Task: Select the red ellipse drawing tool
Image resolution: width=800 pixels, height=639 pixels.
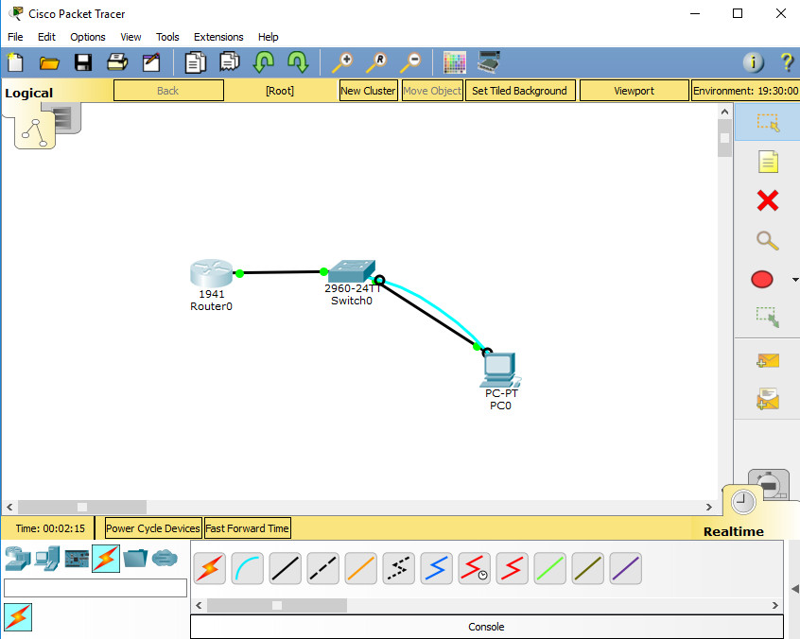Action: (x=762, y=280)
